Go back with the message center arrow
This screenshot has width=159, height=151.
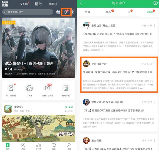click(81, 3)
